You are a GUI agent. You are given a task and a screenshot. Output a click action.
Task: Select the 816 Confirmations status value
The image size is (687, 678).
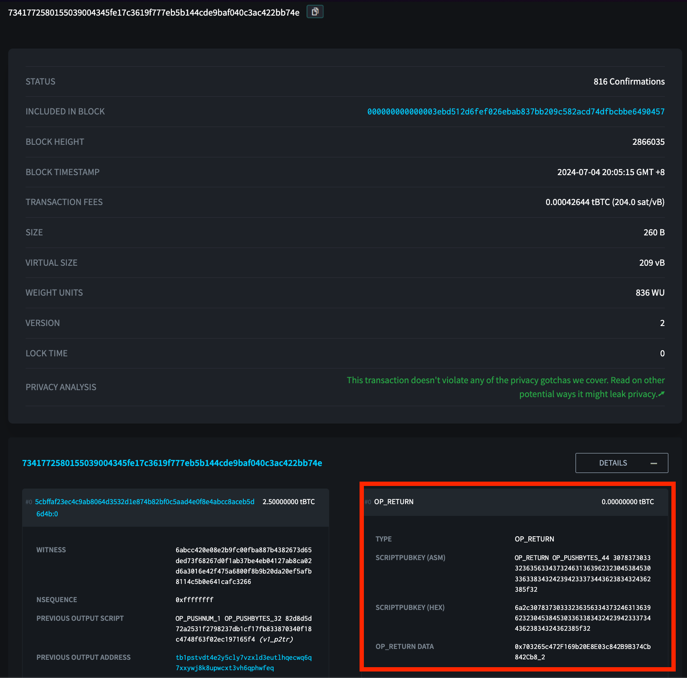(628, 81)
